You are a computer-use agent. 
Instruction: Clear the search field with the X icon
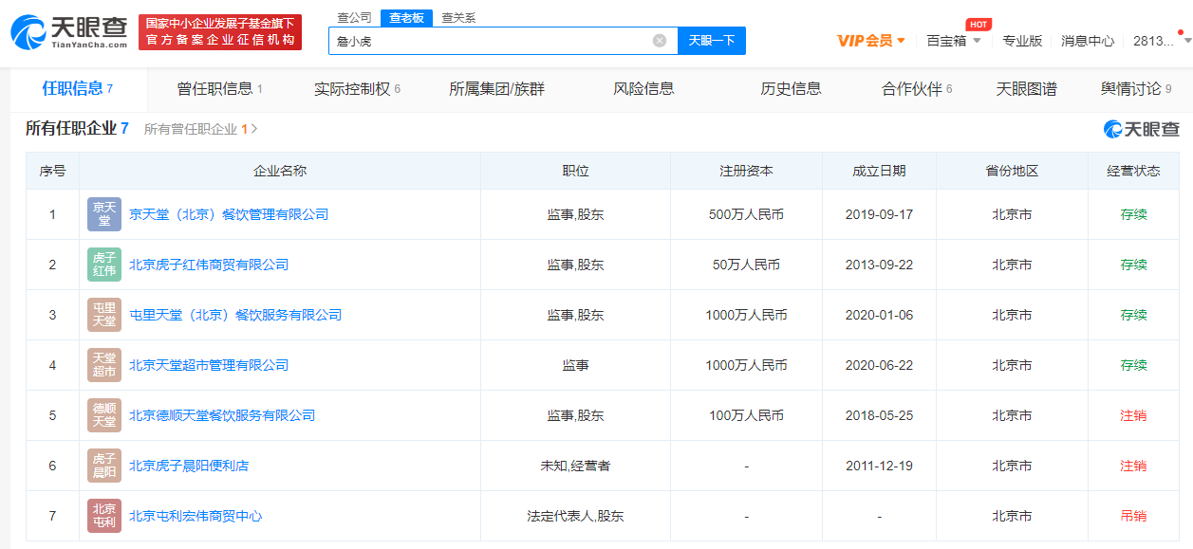(660, 41)
